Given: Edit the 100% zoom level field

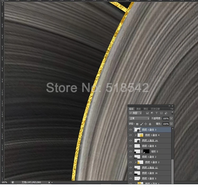Looking at the screenshot, I should [x=4, y=182].
